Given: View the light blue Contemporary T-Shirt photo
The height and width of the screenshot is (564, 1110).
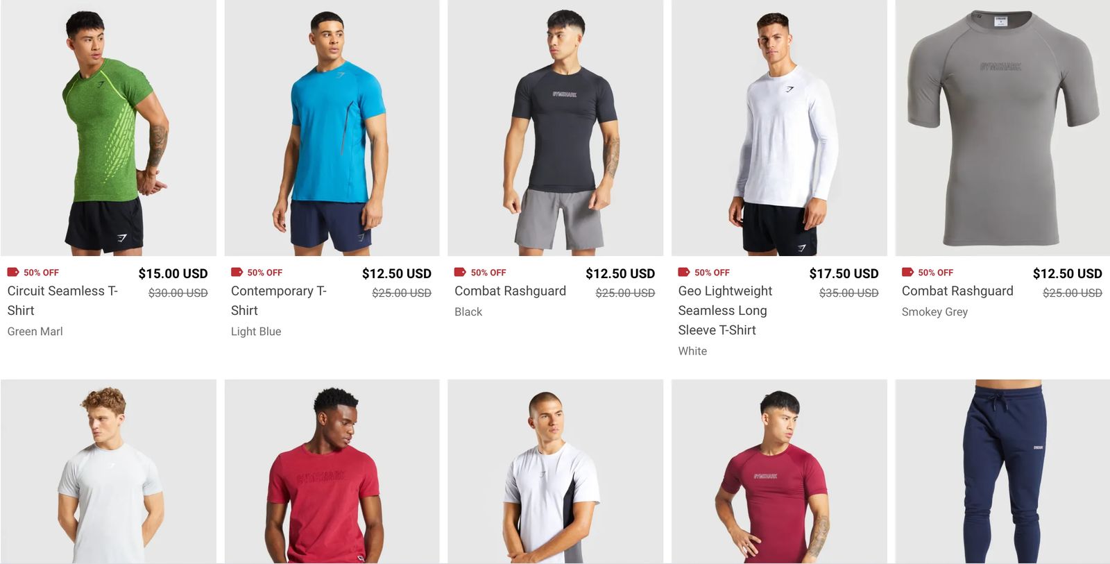Looking at the screenshot, I should (332, 128).
